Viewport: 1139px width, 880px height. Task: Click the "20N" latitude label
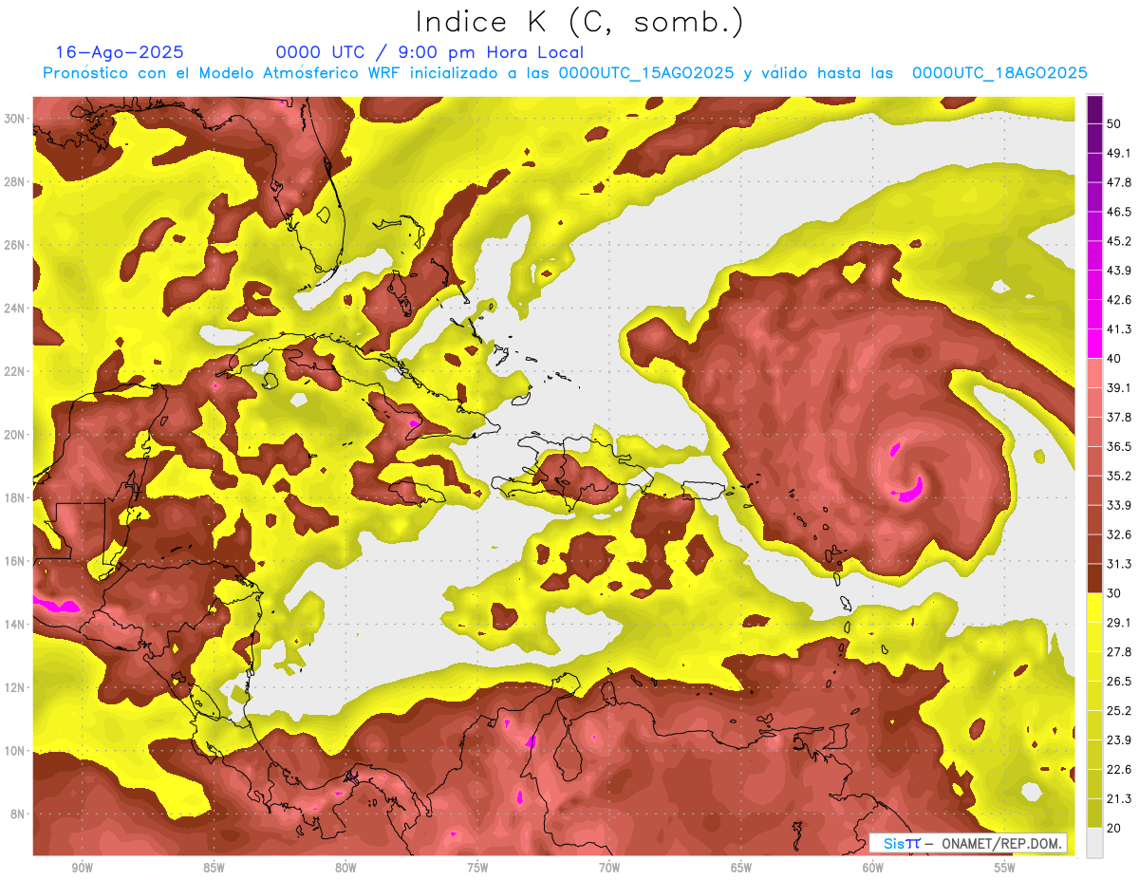pos(15,435)
